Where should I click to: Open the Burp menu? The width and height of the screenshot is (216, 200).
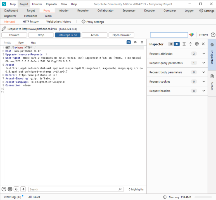click(x=13, y=4)
